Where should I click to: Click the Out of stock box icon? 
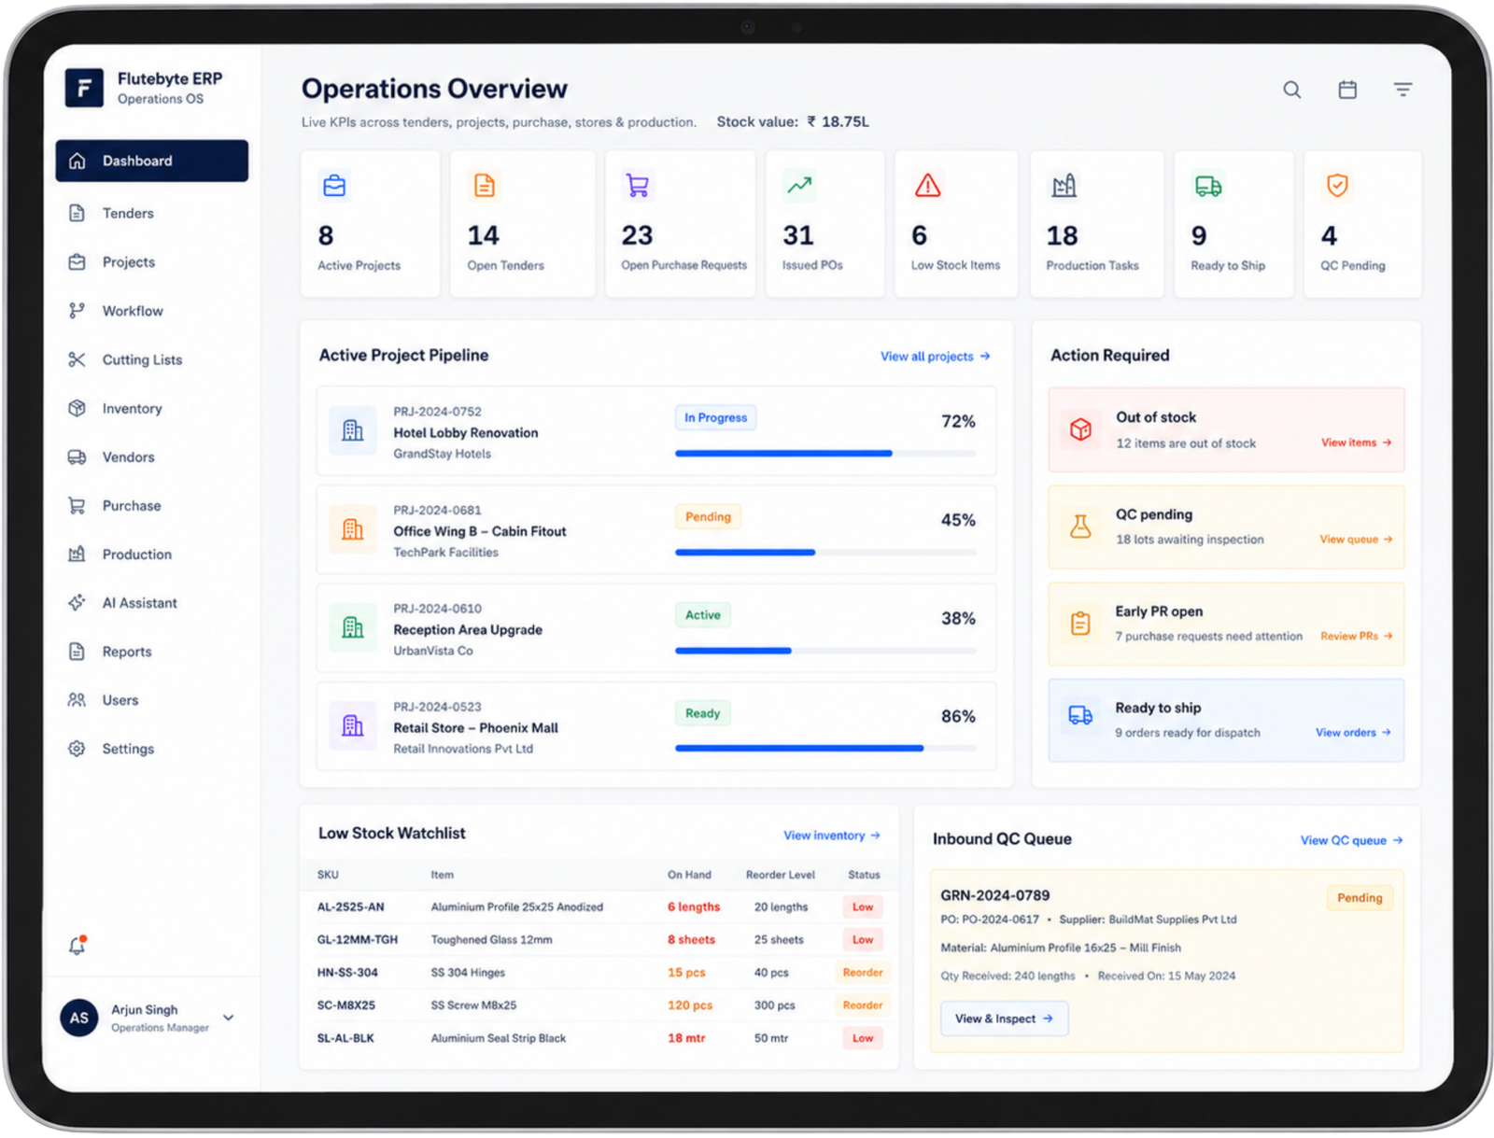(1080, 429)
